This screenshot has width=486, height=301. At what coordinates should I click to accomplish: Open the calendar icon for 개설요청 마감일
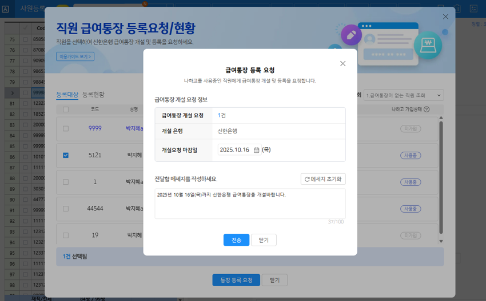tap(256, 150)
